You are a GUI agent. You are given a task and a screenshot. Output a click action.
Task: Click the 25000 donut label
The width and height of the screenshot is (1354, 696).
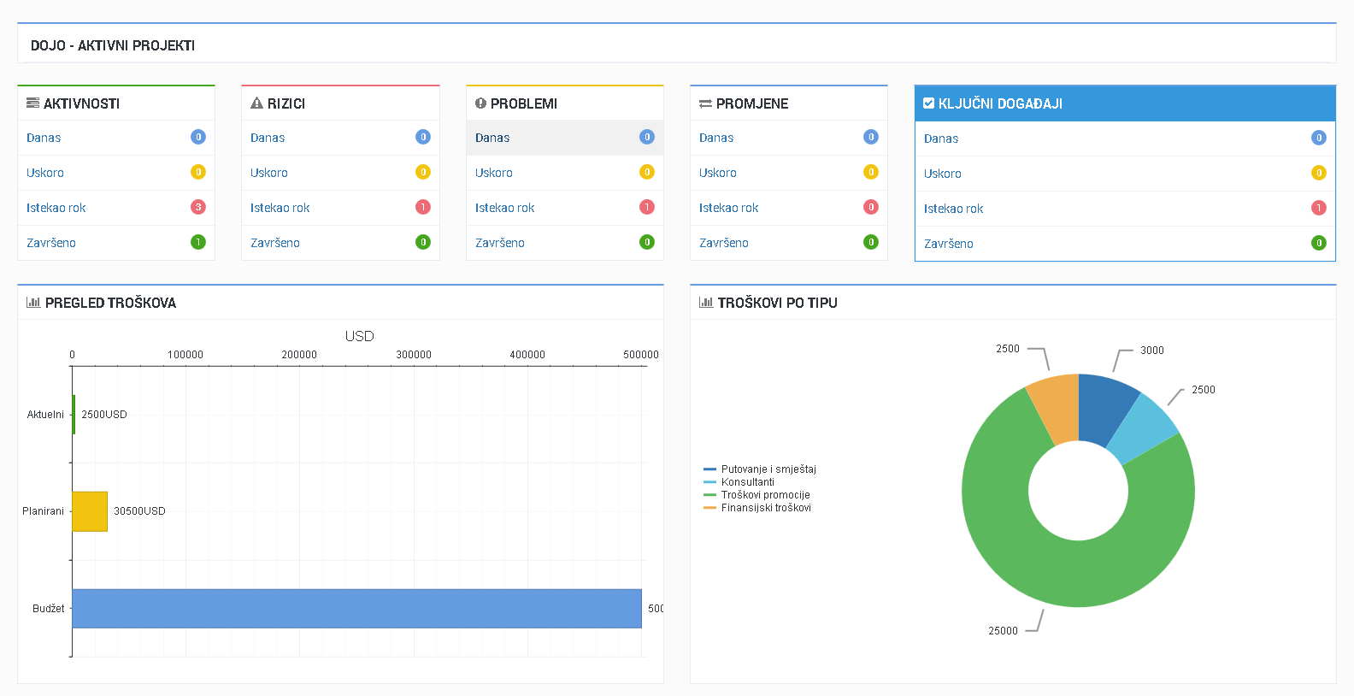[1004, 631]
